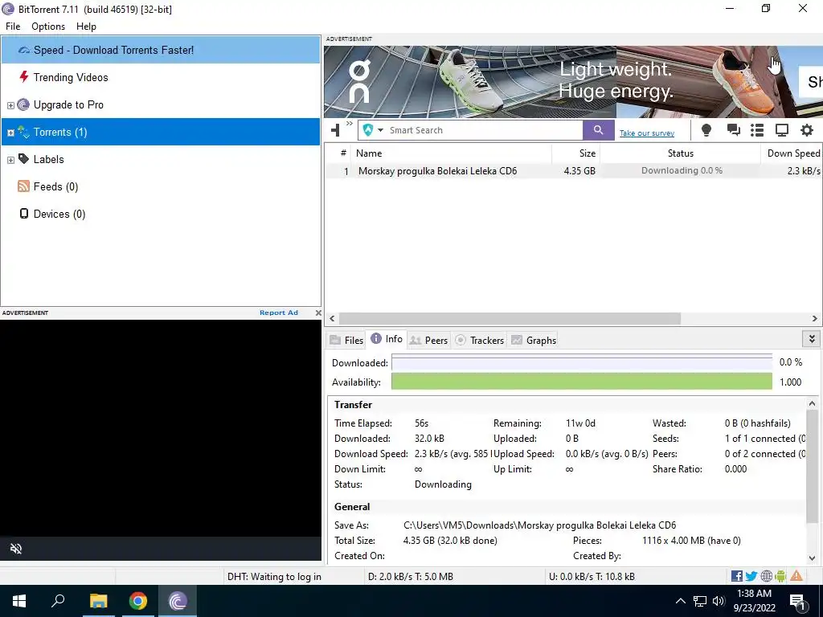Screen dimensions: 823x617
Task: Click info pane scrollbar down arrow
Action: (x=812, y=558)
